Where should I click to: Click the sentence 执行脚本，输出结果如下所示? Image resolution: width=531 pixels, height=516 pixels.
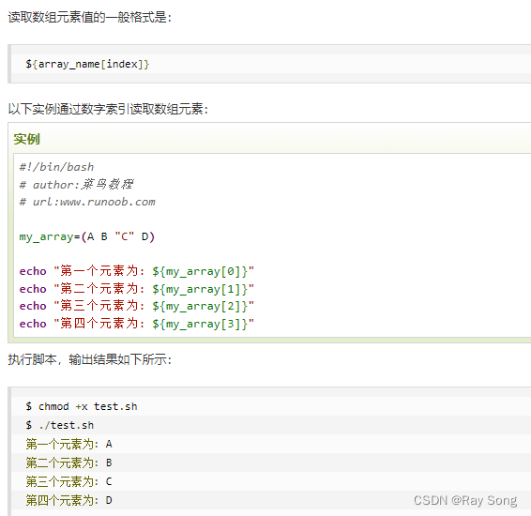(x=89, y=359)
